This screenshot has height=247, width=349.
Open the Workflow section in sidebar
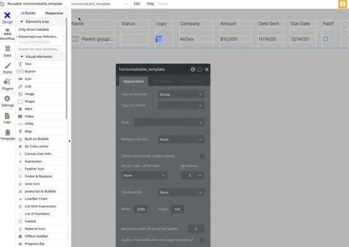pyautogui.click(x=7, y=34)
